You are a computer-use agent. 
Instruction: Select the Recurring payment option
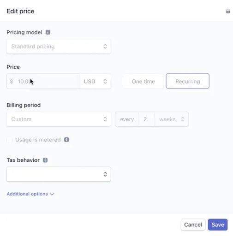(188, 81)
